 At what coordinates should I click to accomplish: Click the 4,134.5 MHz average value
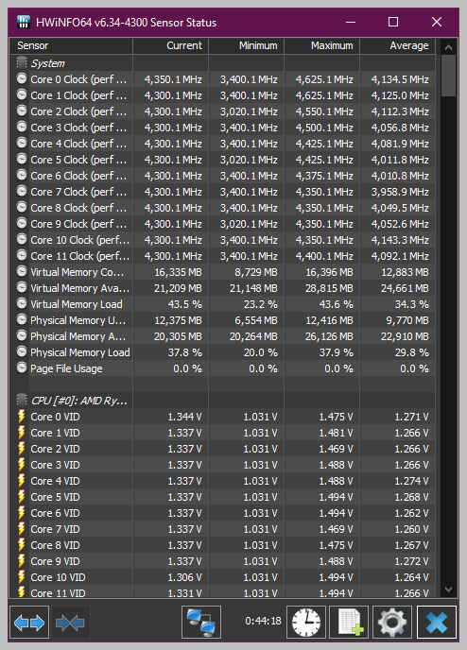(400, 79)
